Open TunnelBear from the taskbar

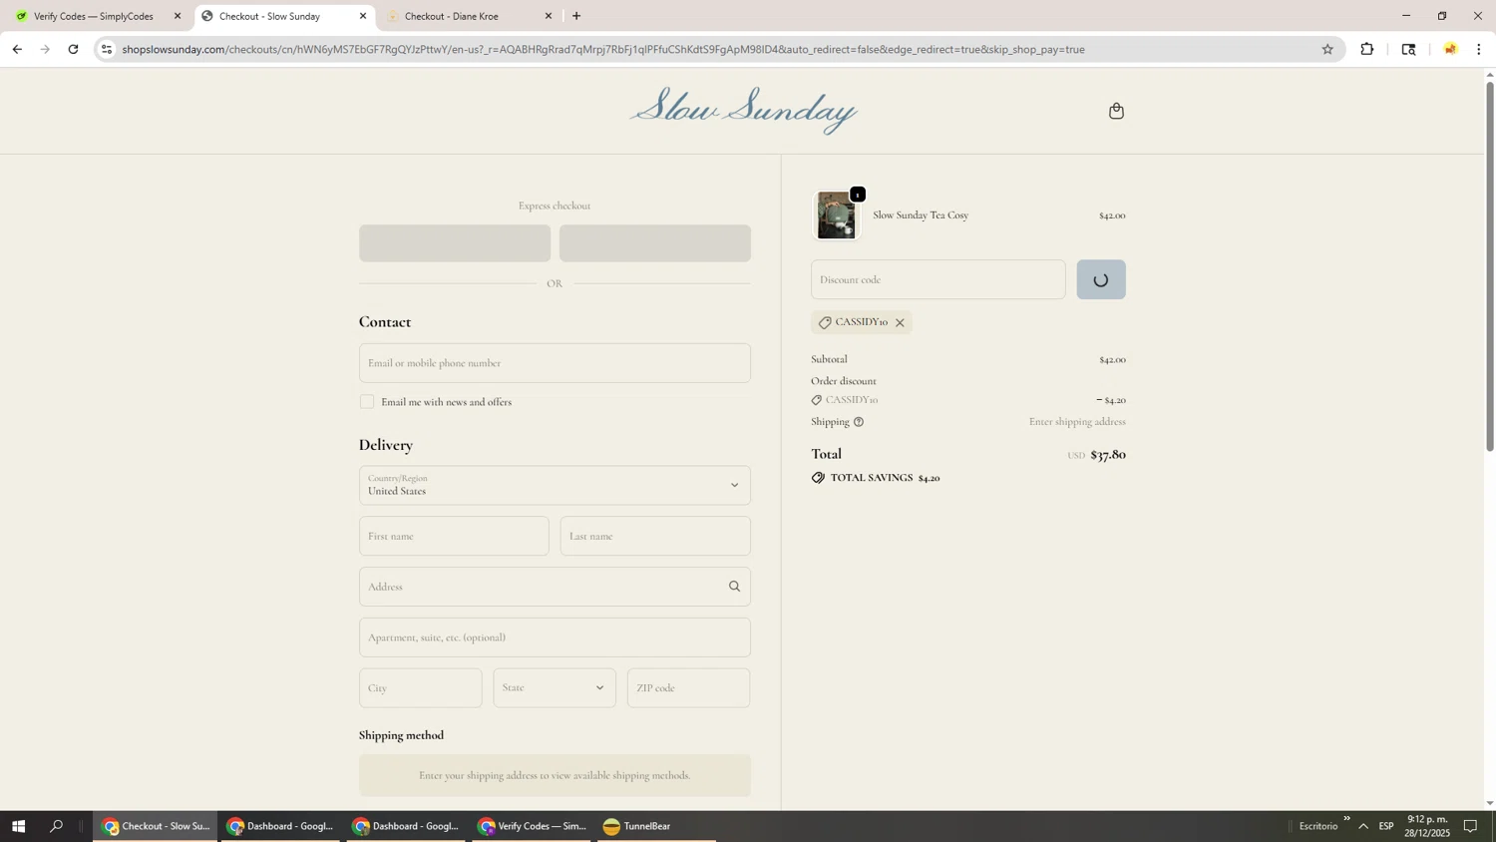pyautogui.click(x=656, y=826)
